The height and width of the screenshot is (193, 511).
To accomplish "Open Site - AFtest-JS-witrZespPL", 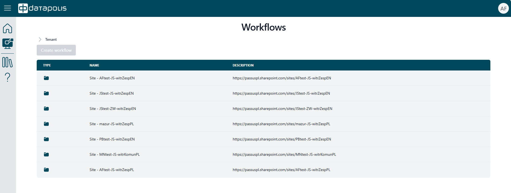I will point(112,170).
